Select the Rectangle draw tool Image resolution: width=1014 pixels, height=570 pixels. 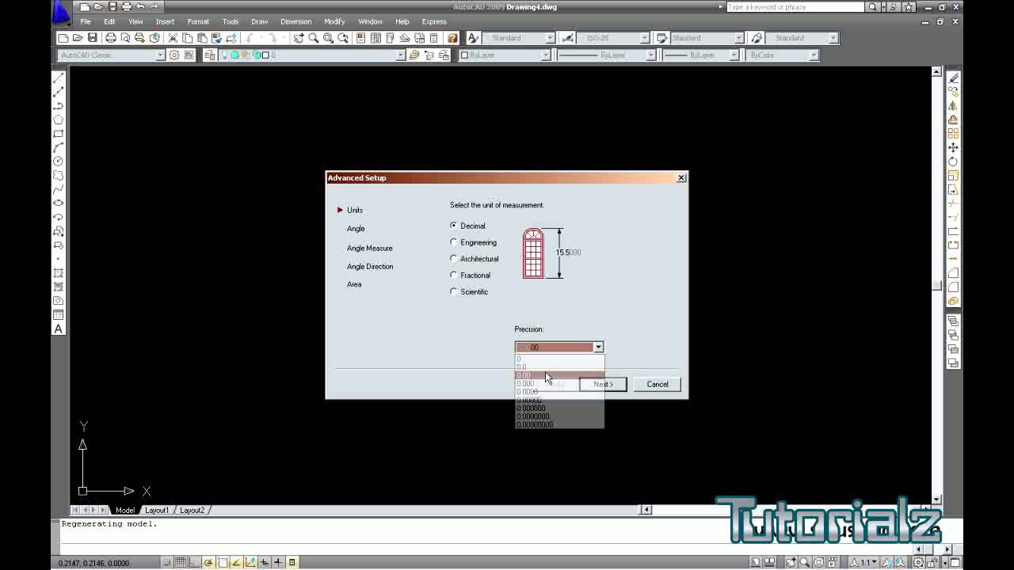click(58, 134)
